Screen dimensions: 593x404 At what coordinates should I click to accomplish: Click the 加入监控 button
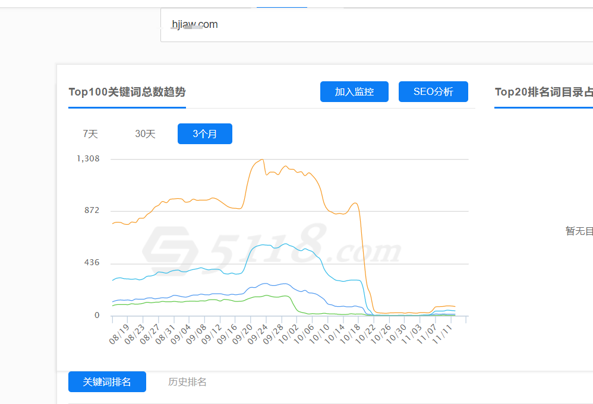(x=354, y=92)
